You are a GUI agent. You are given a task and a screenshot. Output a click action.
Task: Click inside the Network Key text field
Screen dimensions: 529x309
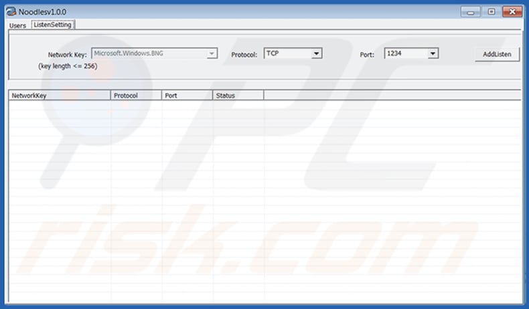pyautogui.click(x=149, y=54)
